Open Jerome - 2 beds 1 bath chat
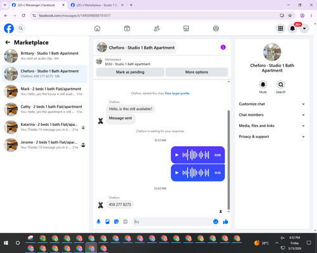The image size is (317, 253). coord(44,145)
